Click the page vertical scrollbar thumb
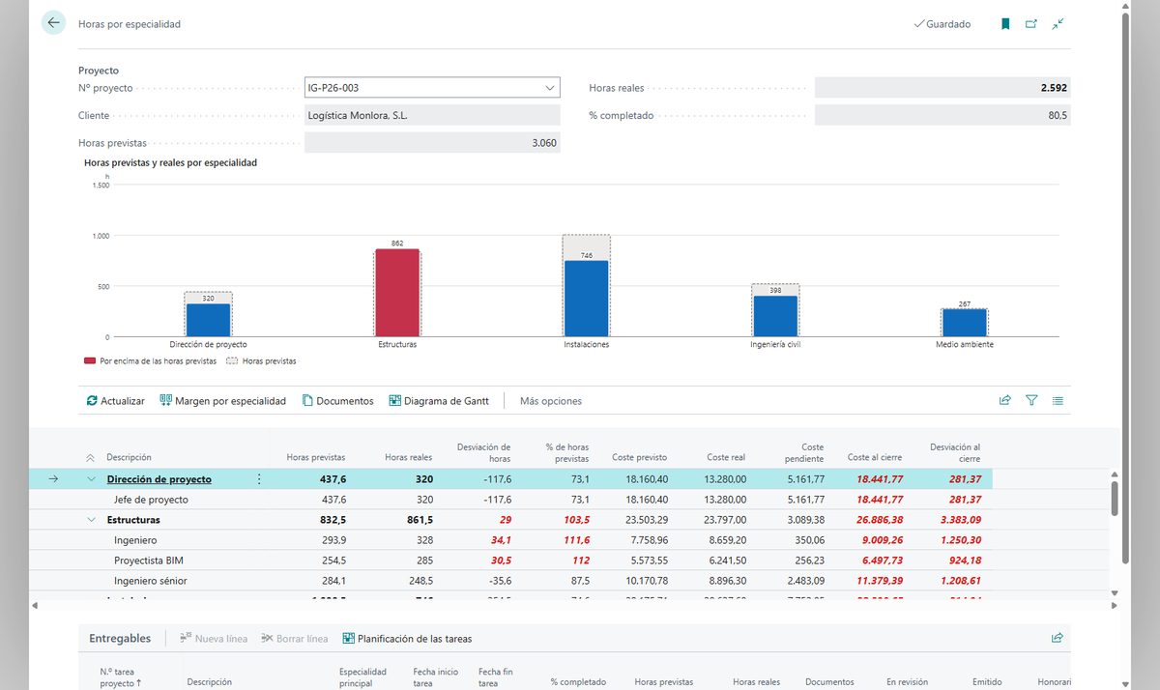This screenshot has width=1160, height=690. click(1125, 290)
